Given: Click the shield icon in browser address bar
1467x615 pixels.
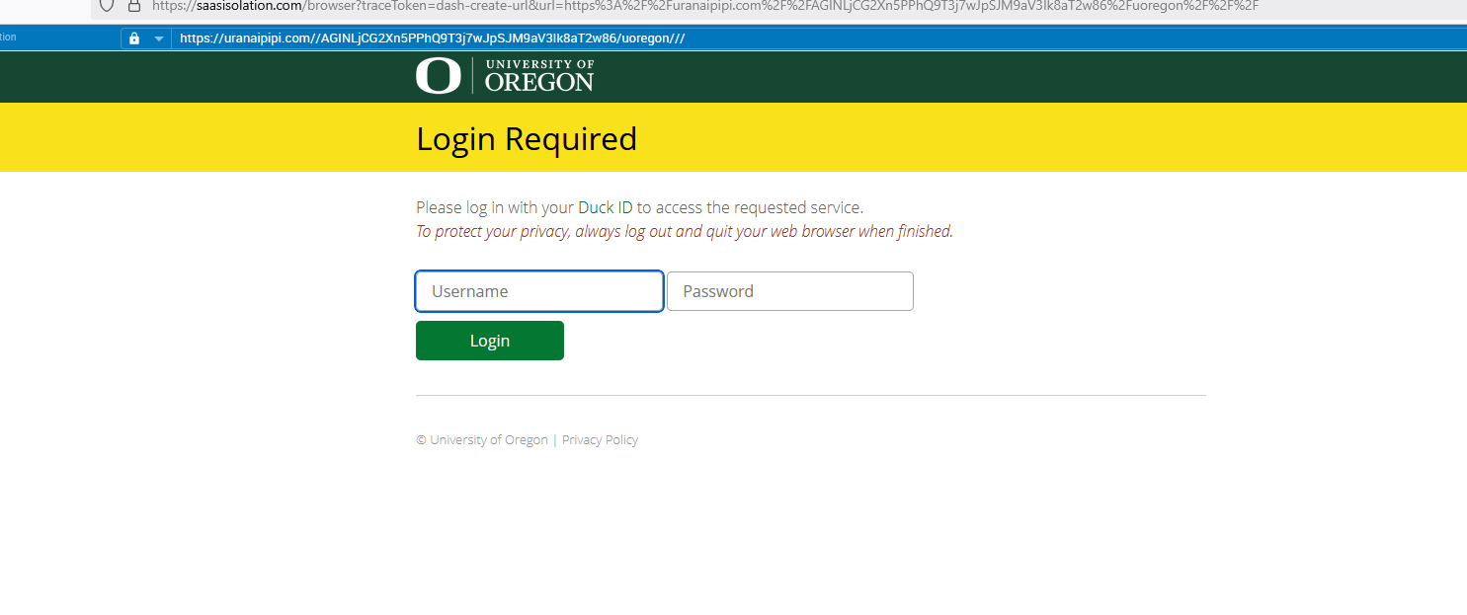Looking at the screenshot, I should click(x=107, y=5).
